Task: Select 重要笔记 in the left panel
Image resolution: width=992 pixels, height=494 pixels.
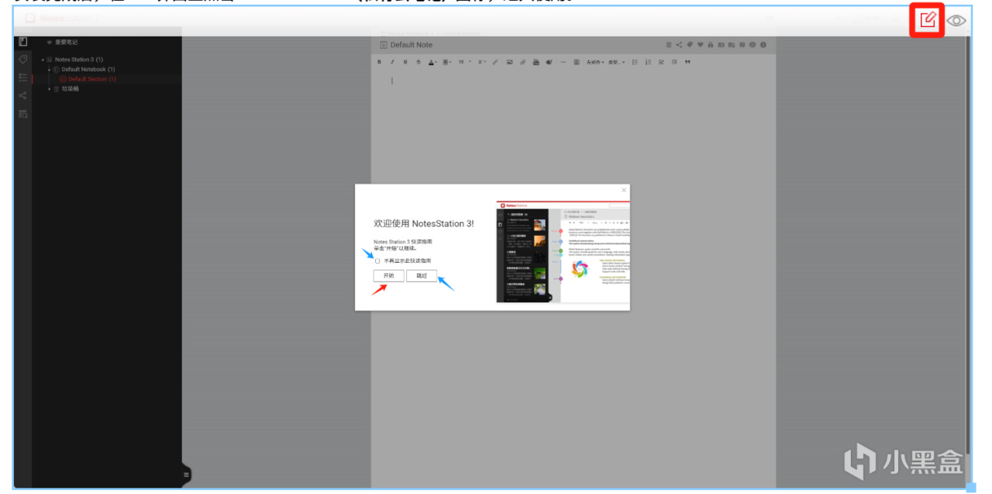Action: pos(67,43)
